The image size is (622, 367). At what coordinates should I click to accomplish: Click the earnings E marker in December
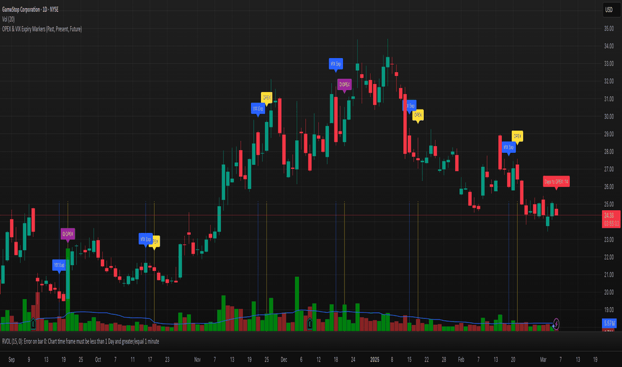point(310,324)
